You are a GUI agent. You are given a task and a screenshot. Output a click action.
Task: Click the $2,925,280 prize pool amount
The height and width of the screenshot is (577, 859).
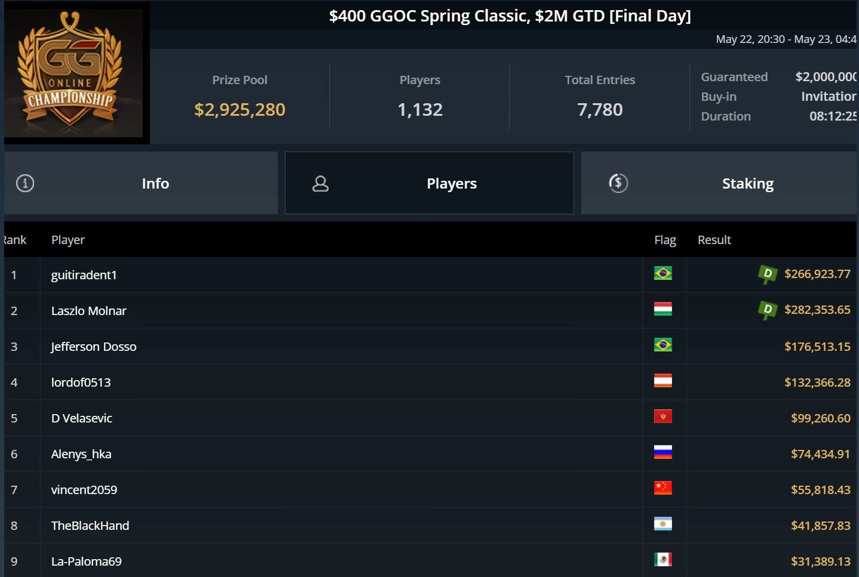pyautogui.click(x=240, y=110)
